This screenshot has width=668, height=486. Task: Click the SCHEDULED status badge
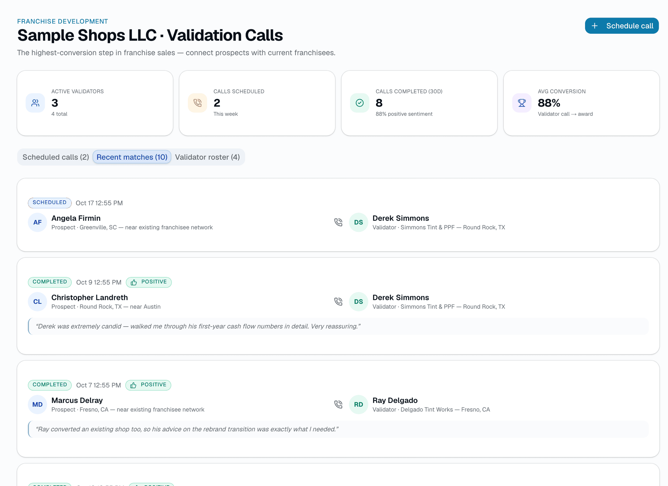pos(50,203)
